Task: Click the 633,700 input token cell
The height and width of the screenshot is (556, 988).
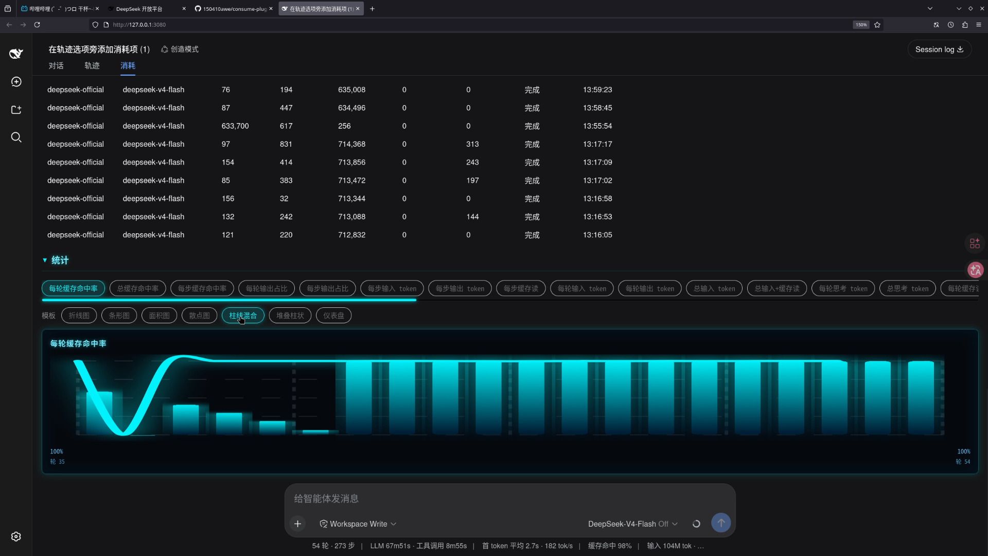Action: [x=235, y=126]
